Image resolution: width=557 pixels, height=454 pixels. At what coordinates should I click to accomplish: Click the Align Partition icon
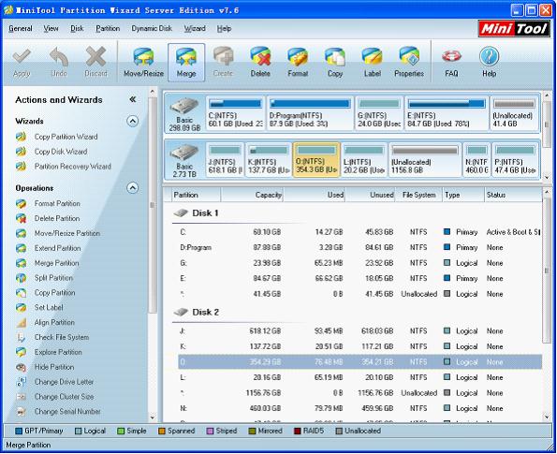(22, 323)
